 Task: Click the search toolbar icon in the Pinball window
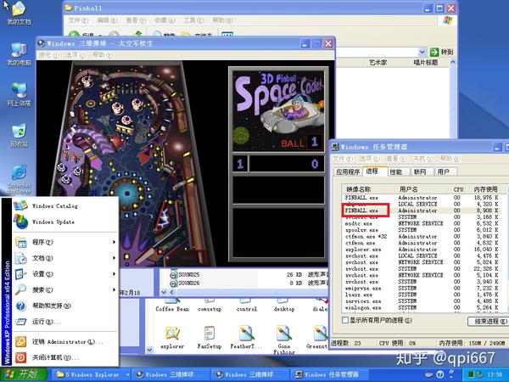[158, 34]
